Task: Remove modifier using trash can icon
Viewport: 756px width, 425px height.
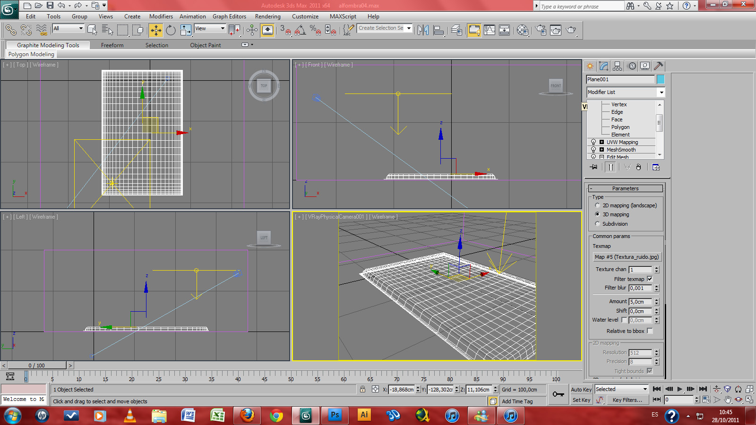Action: tap(638, 167)
